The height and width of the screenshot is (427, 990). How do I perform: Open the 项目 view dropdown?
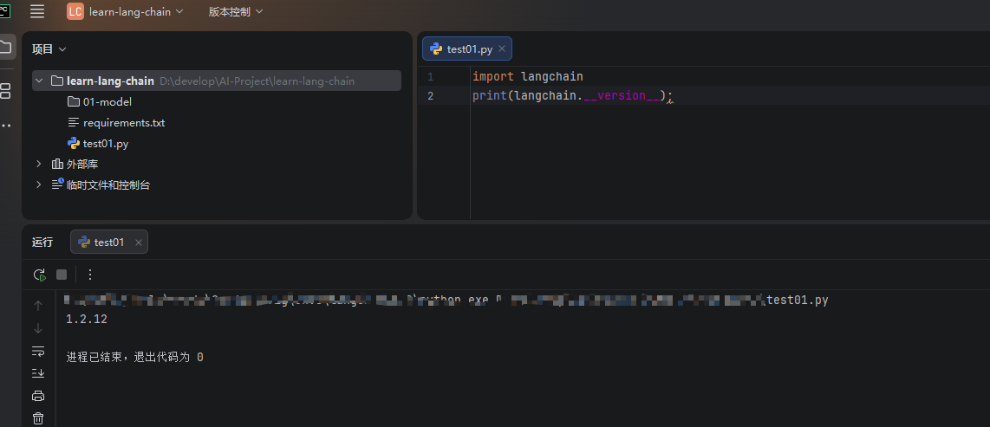pos(49,49)
